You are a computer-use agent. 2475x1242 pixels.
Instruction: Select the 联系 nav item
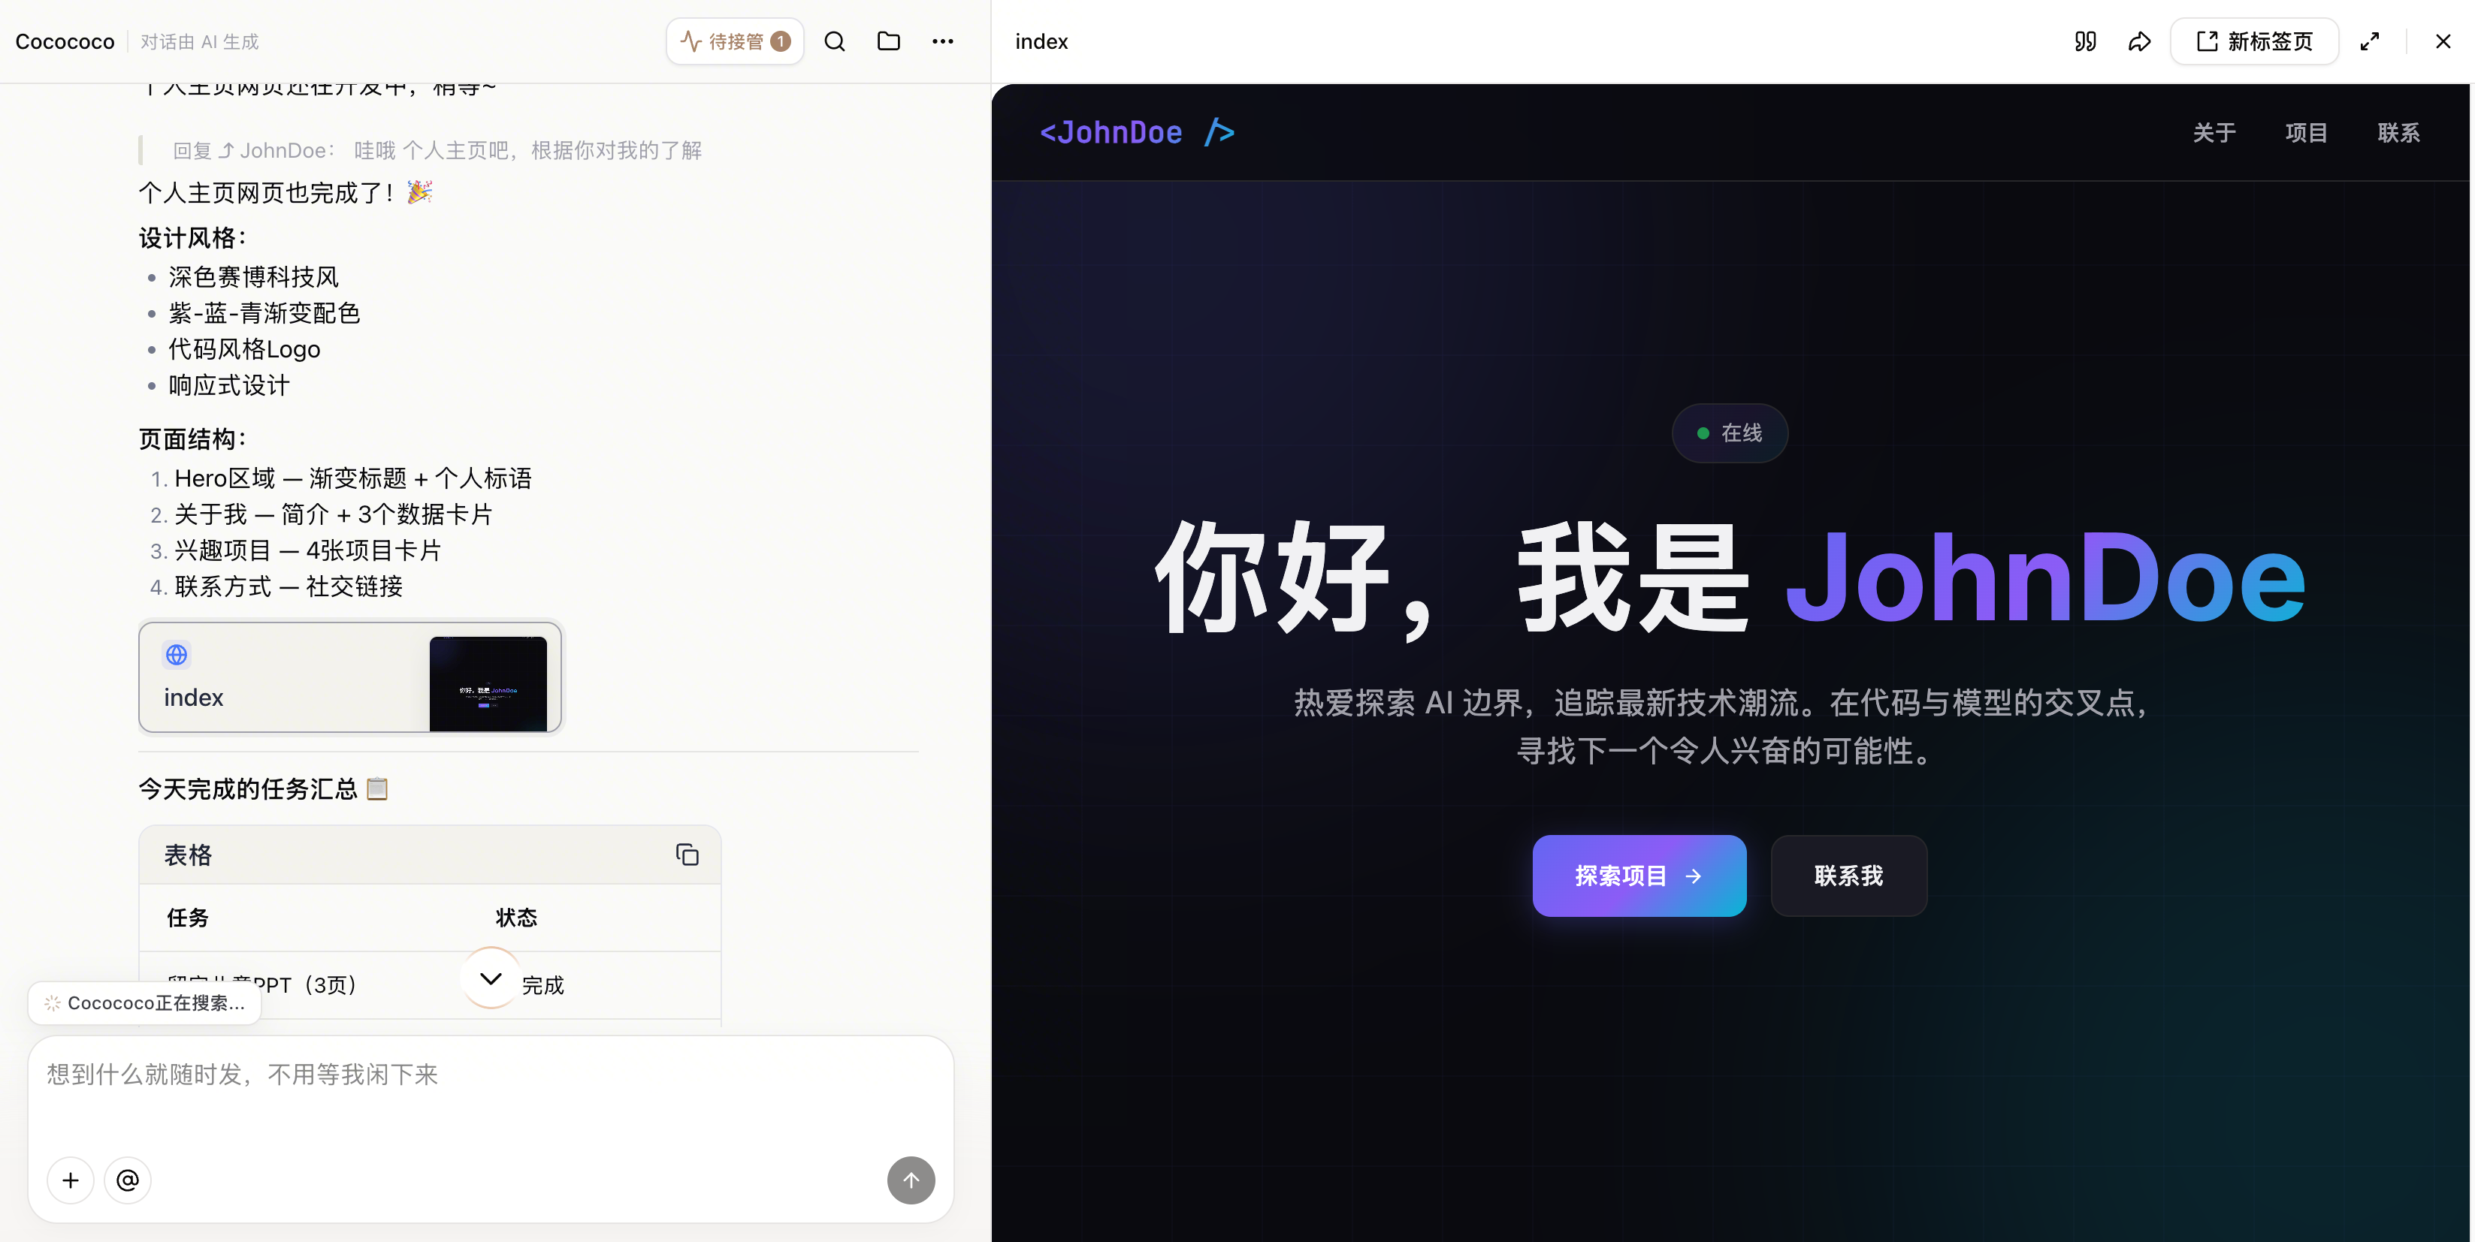[2398, 133]
